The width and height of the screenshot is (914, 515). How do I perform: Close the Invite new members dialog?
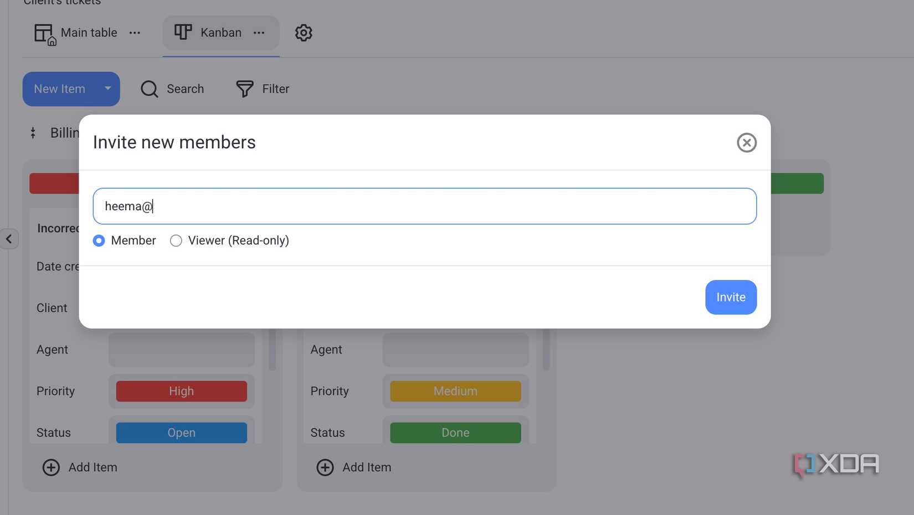[x=747, y=143]
